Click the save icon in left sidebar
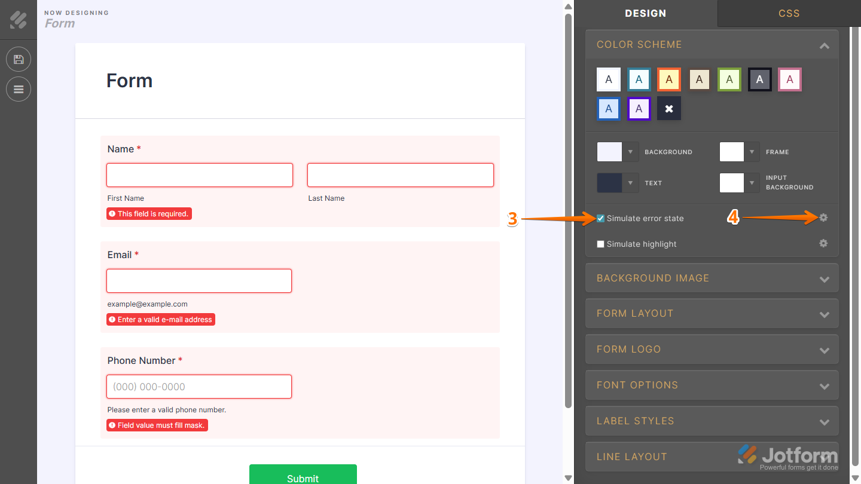The image size is (861, 484). tap(19, 59)
